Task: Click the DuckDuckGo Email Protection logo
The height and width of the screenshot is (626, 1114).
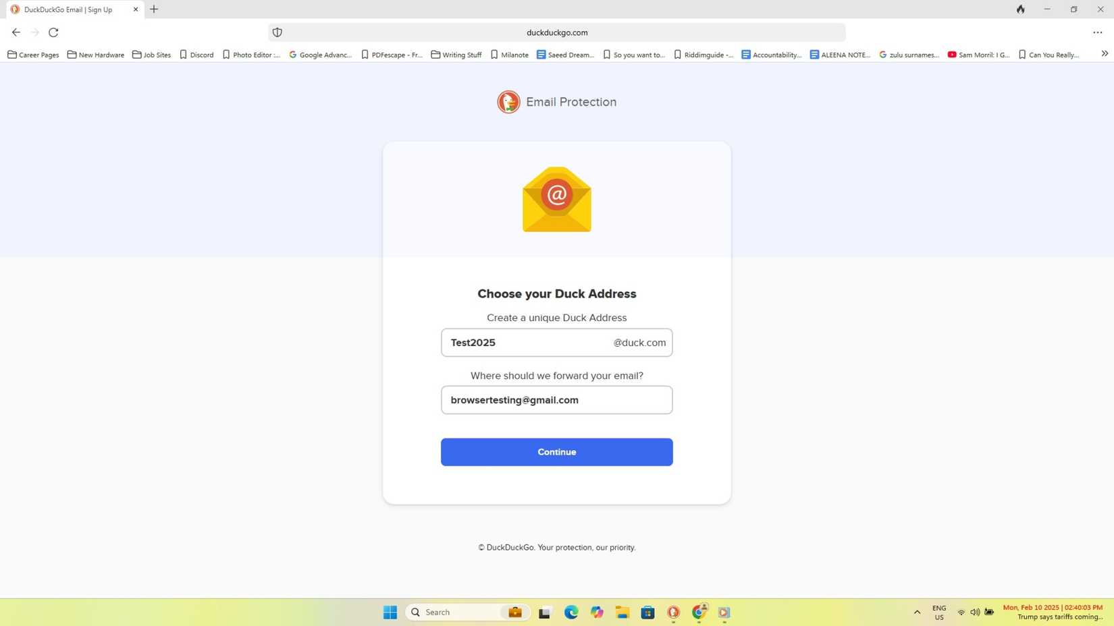Action: coord(508,102)
